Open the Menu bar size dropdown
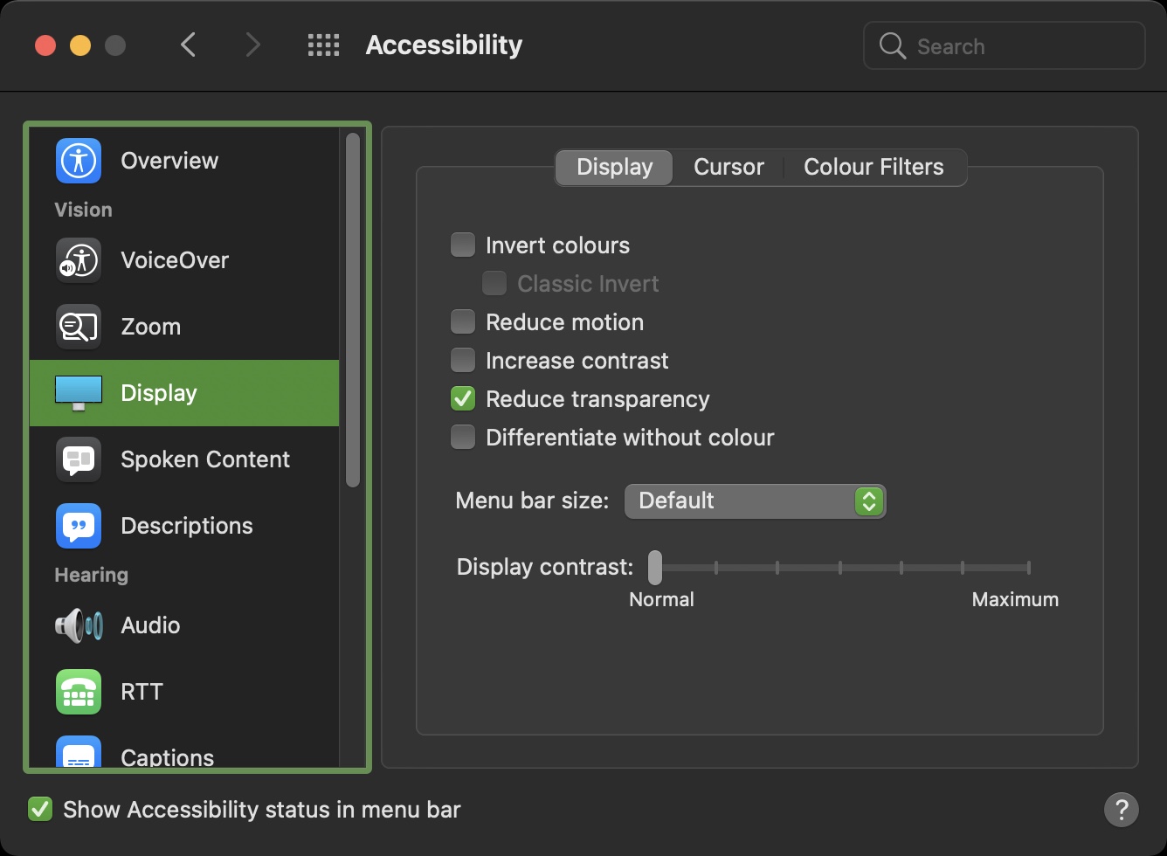This screenshot has width=1167, height=856. click(x=755, y=501)
